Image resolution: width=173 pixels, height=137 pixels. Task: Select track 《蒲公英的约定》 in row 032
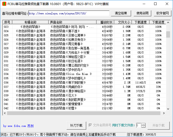[69, 65]
